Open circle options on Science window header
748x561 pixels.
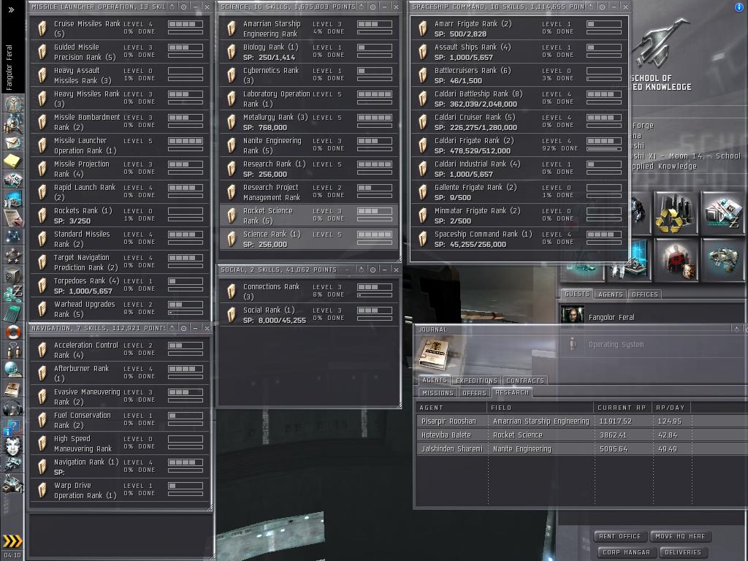373,7
